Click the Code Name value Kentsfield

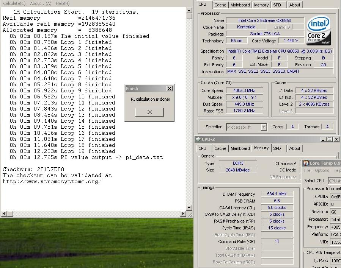pos(247,27)
